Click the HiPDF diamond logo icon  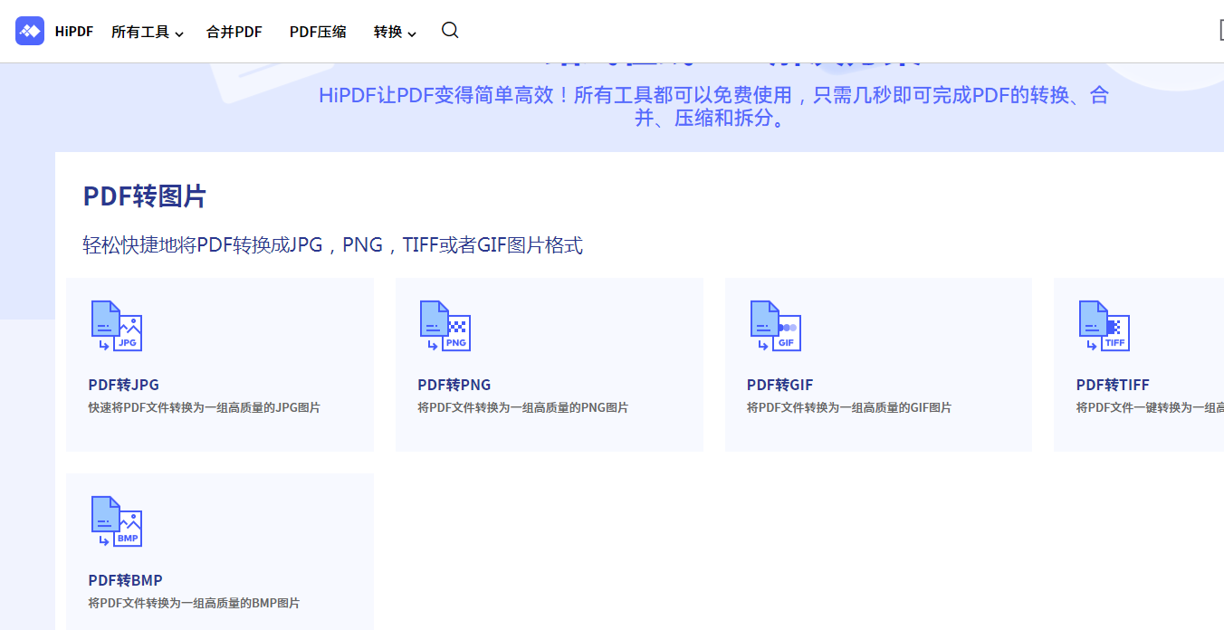click(30, 31)
